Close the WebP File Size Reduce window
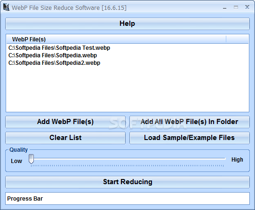This screenshot has height=210, width=255. pos(247,7)
